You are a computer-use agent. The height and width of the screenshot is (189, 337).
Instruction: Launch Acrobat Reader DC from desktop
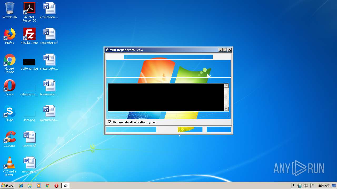click(29, 12)
